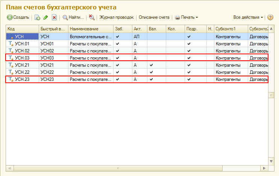Select the account icon of row УСН.02
279x176 pixels.
(11, 51)
